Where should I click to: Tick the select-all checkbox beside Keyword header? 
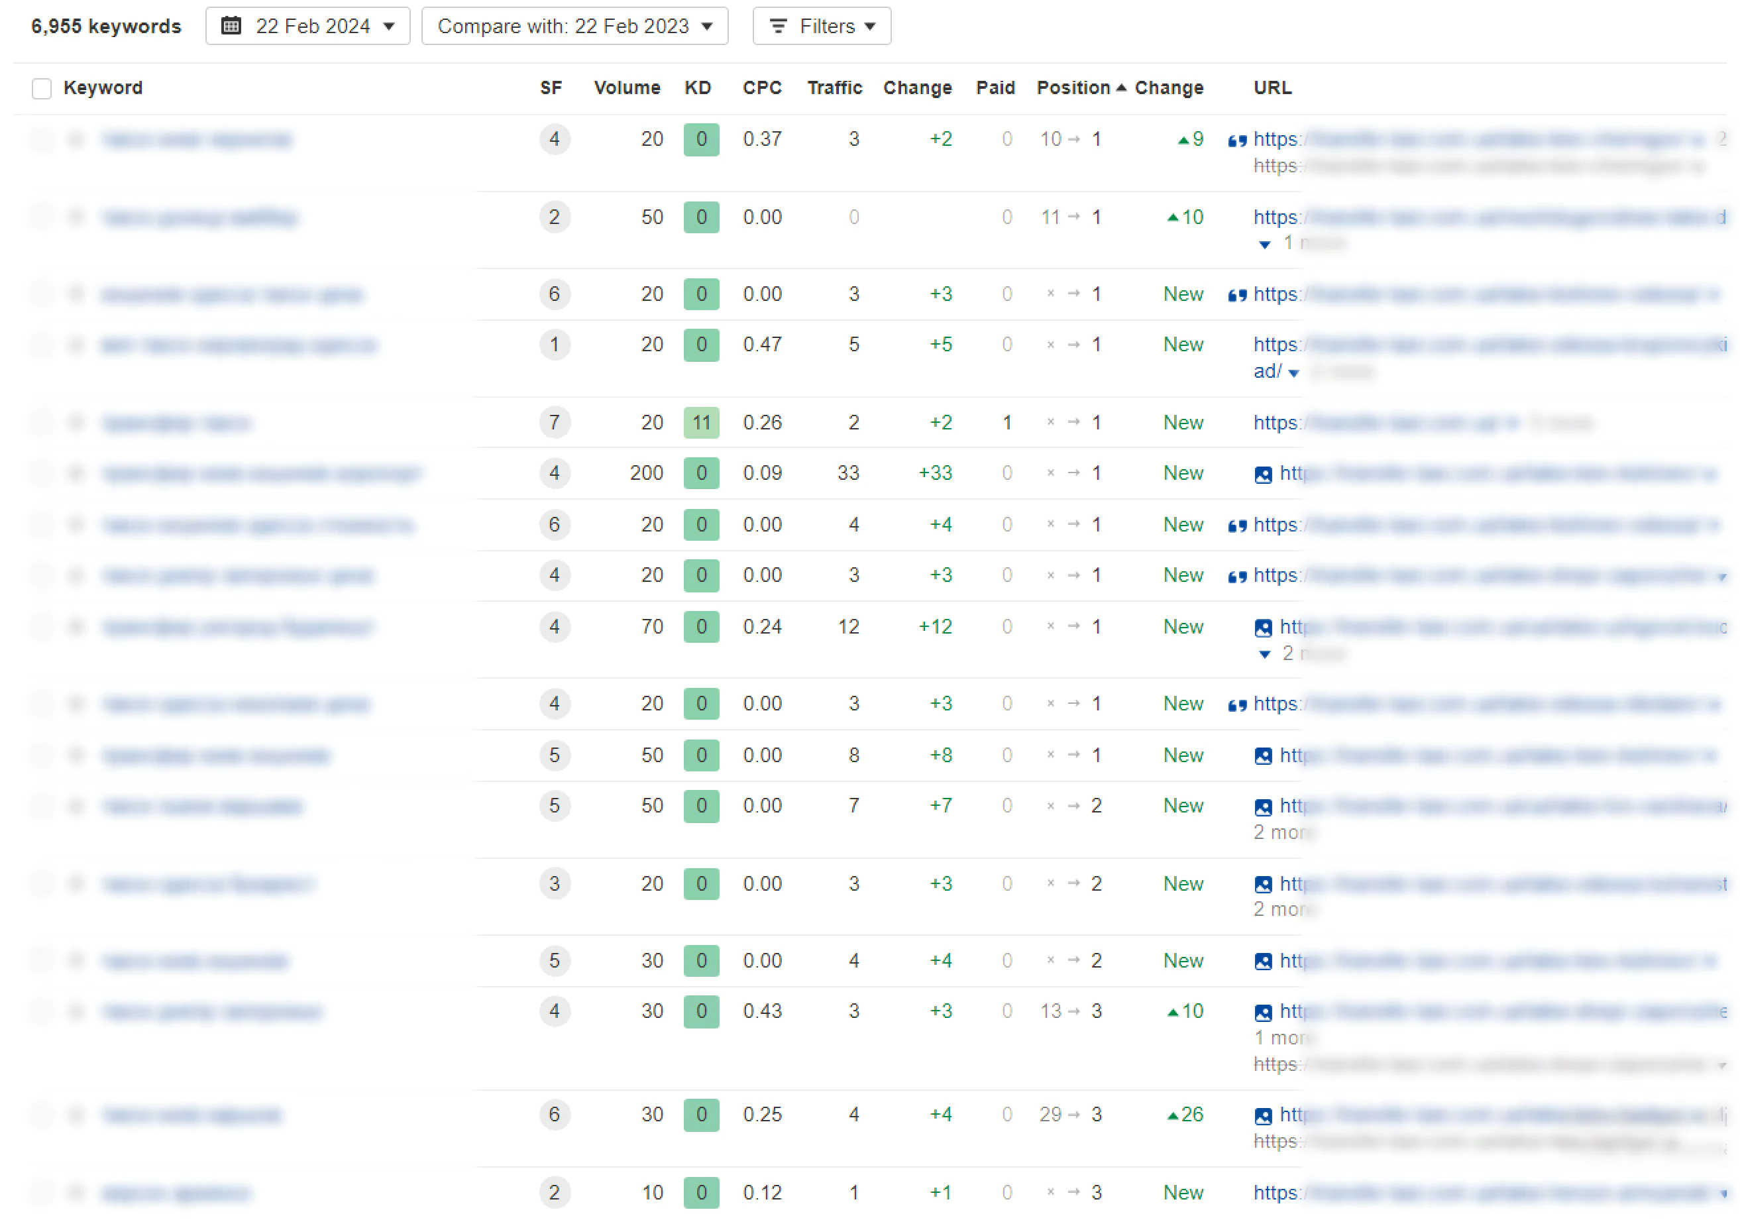(42, 89)
